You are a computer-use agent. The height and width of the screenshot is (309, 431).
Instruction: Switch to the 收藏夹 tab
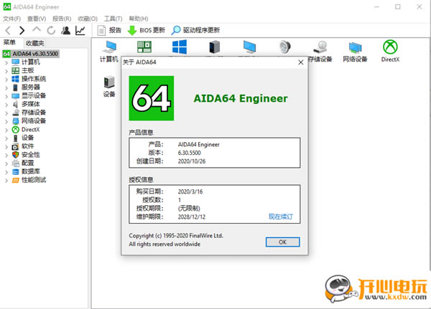coord(35,43)
